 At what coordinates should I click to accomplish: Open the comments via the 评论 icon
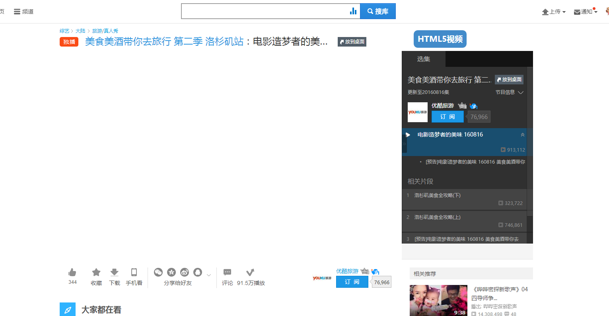click(x=227, y=272)
